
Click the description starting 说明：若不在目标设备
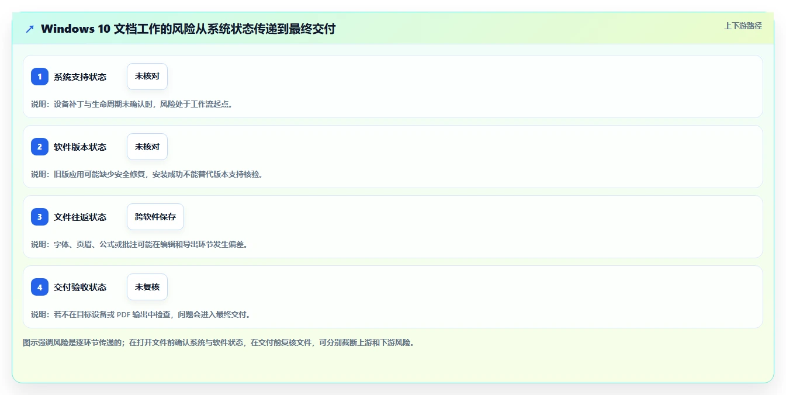click(x=141, y=314)
